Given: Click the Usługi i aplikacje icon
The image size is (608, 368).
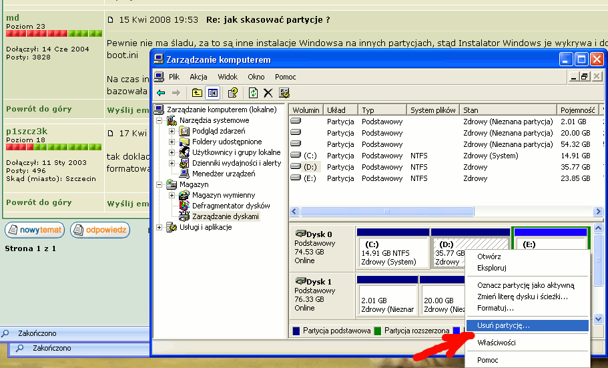Looking at the screenshot, I should point(172,228).
